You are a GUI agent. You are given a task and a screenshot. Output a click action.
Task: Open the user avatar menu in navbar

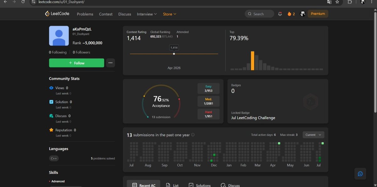tap(303, 14)
